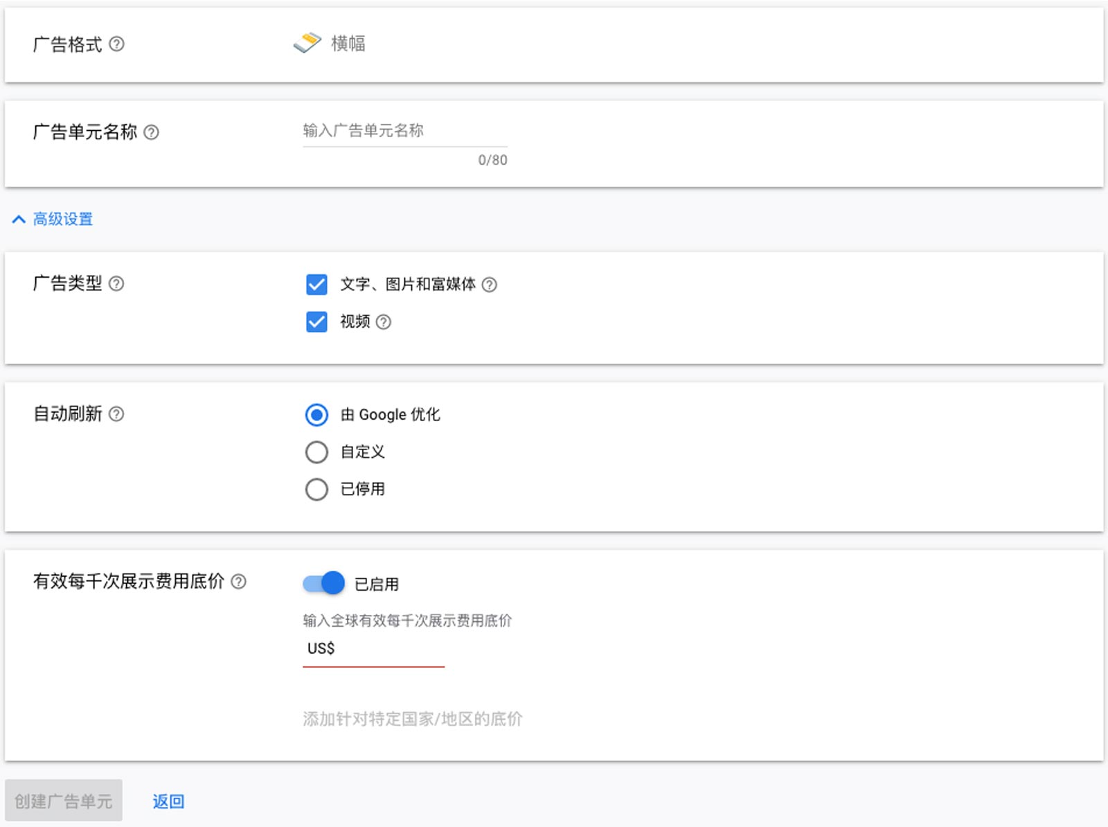1108x827 pixels.
Task: Select the 自定义 refresh option
Action: pos(316,452)
